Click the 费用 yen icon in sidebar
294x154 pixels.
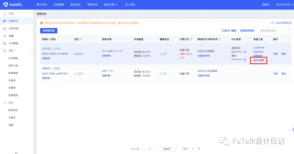[5, 51]
